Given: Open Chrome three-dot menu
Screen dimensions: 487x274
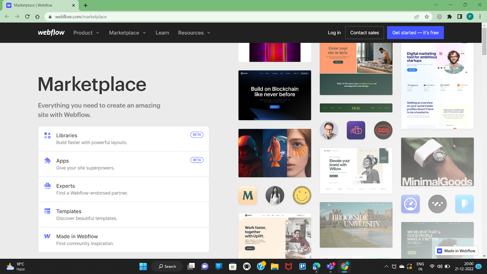Looking at the screenshot, I should pyautogui.click(x=480, y=17).
